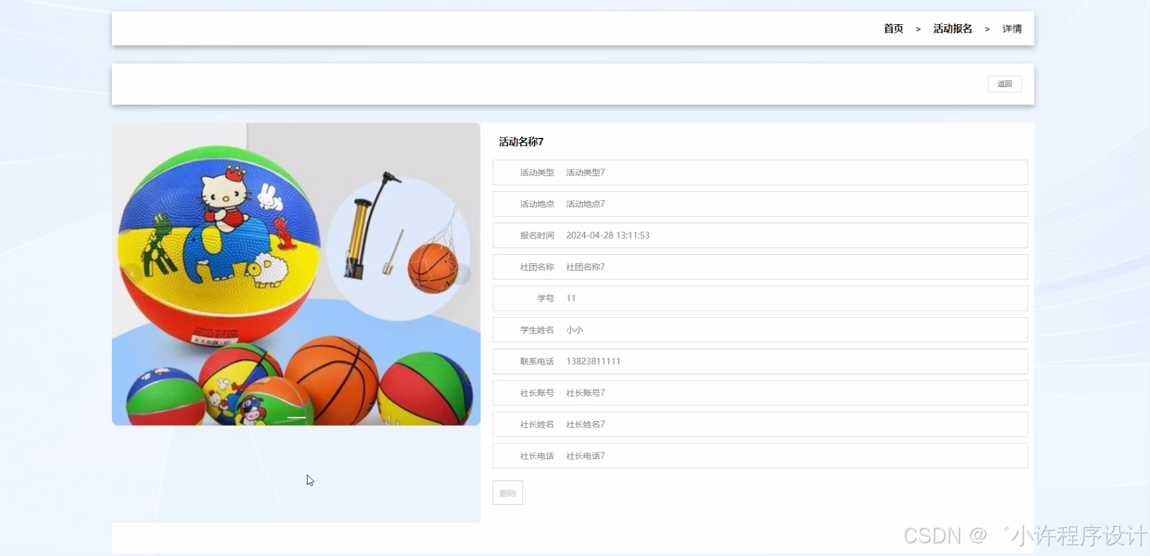Click the 详情 breadcrumb item
1150x556 pixels.
(x=1012, y=29)
